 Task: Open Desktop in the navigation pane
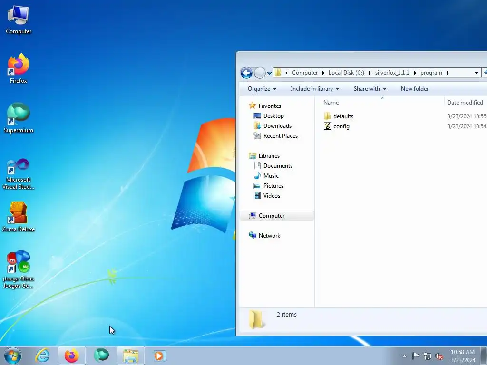[x=273, y=116]
